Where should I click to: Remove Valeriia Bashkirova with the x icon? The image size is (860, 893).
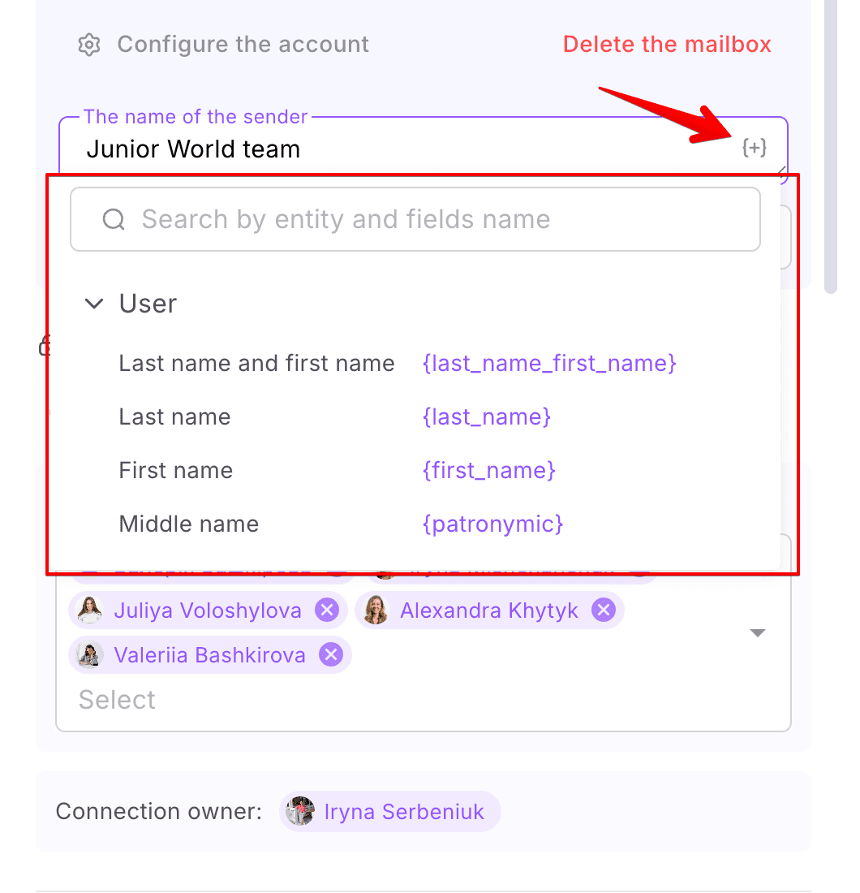pyautogui.click(x=331, y=655)
